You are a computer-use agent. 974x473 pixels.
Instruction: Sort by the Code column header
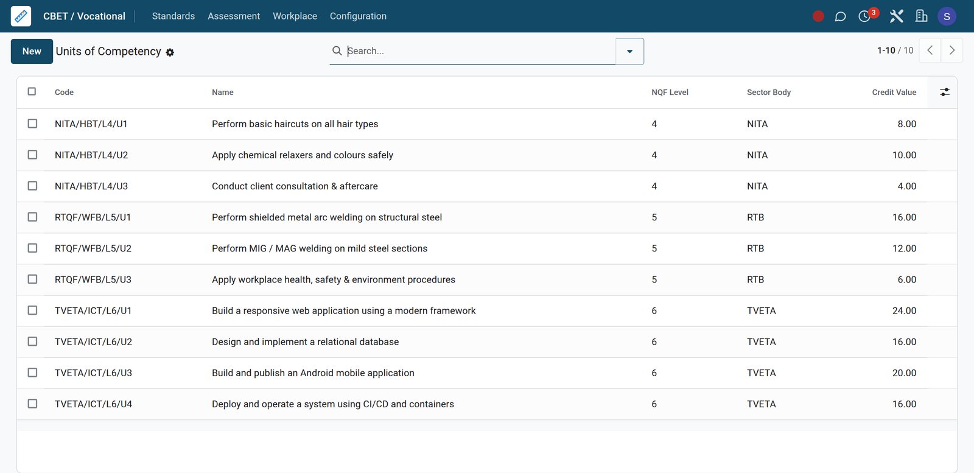coord(64,93)
